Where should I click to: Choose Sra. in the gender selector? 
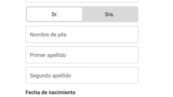click(x=109, y=14)
